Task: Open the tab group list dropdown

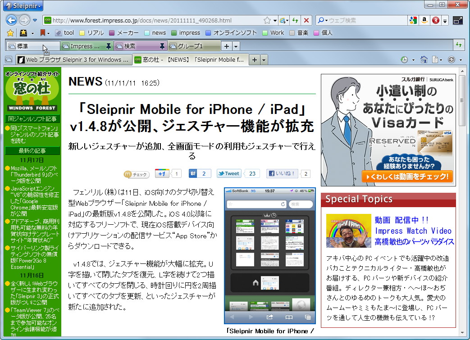Action: point(236,46)
